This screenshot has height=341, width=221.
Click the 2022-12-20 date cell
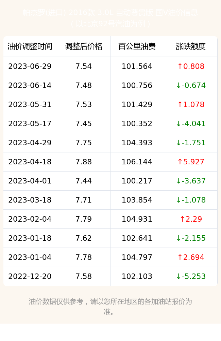(x=30, y=277)
